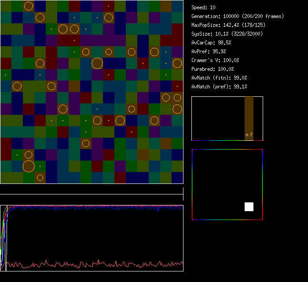Click the rainbow left edge of preference panel
The width and height of the screenshot is (308, 282).
(x=192, y=185)
